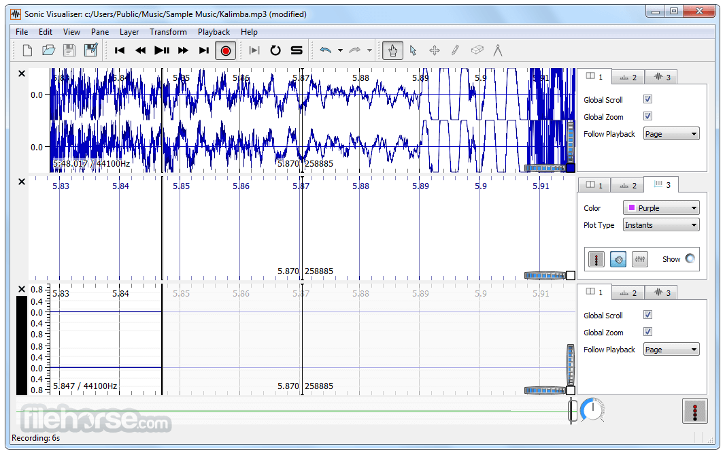
Task: Click the horizontal zoom thumbwheel in middle pane
Action: coord(545,275)
